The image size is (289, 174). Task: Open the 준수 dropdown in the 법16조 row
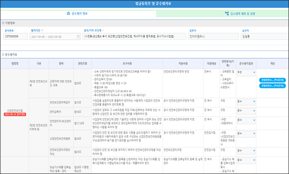click(x=246, y=111)
